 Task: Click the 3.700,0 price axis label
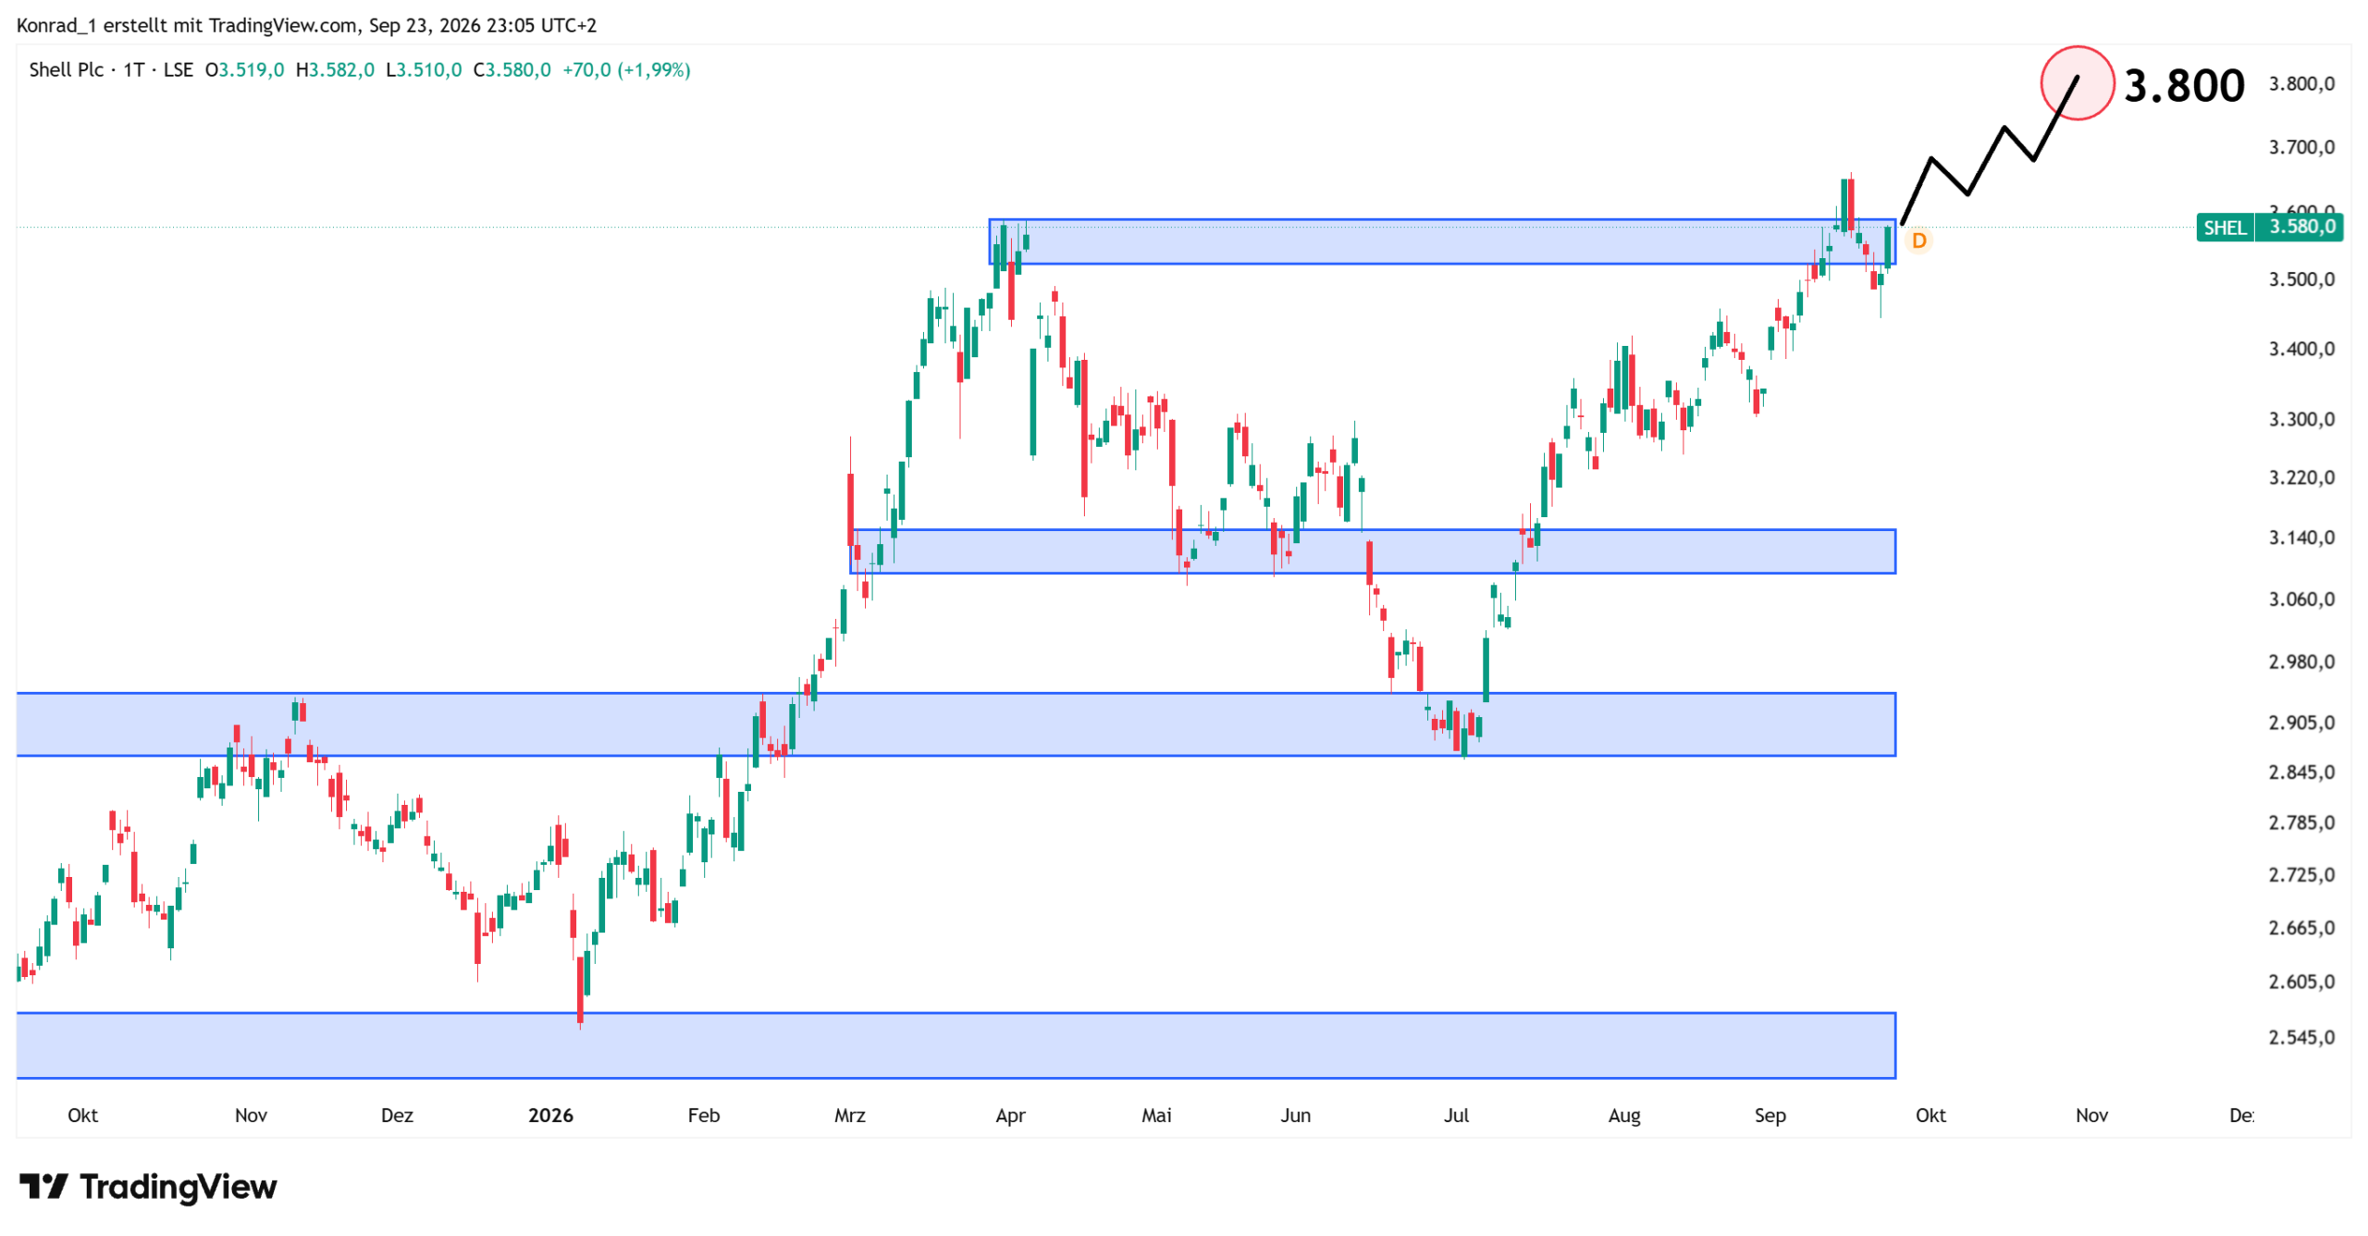pos(2301,147)
